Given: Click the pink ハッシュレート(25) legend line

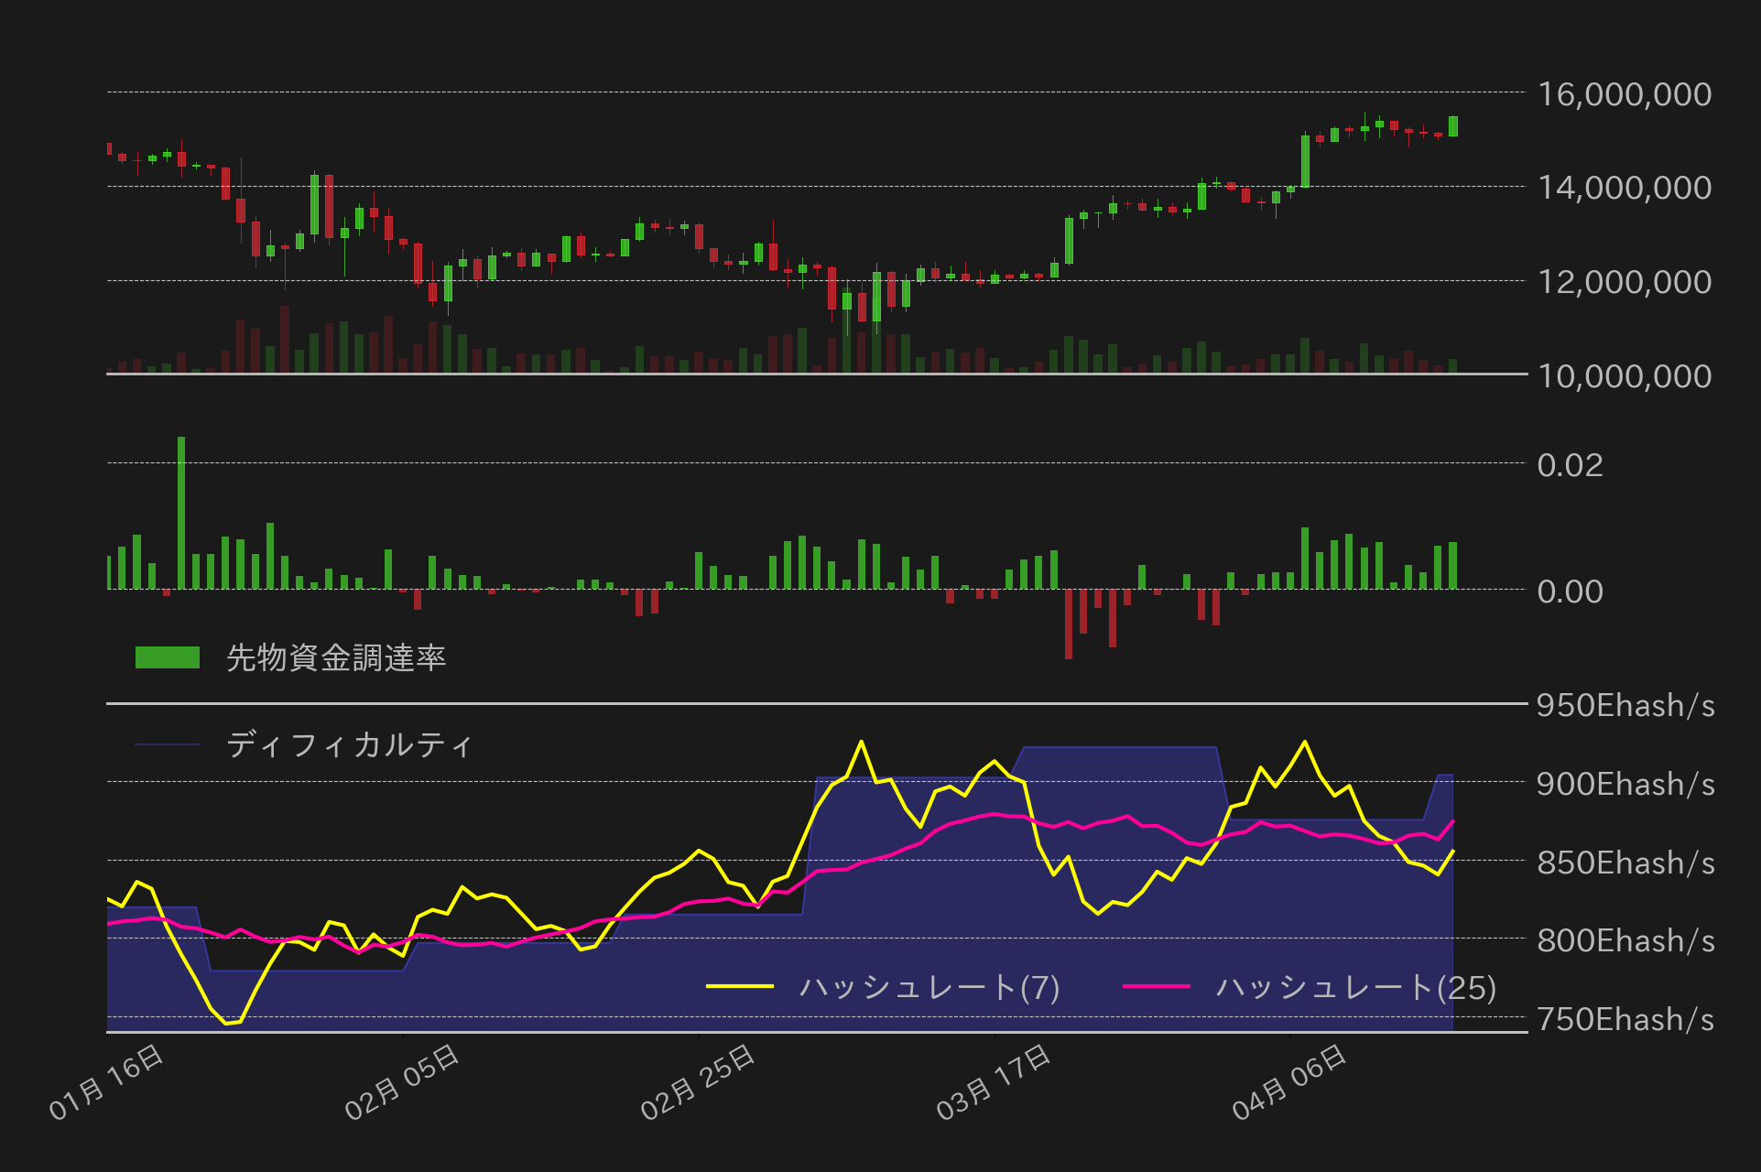Looking at the screenshot, I should click(1156, 986).
